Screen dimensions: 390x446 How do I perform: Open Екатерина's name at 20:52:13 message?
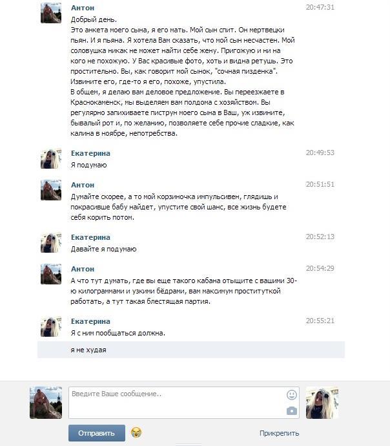pyautogui.click(x=90, y=237)
